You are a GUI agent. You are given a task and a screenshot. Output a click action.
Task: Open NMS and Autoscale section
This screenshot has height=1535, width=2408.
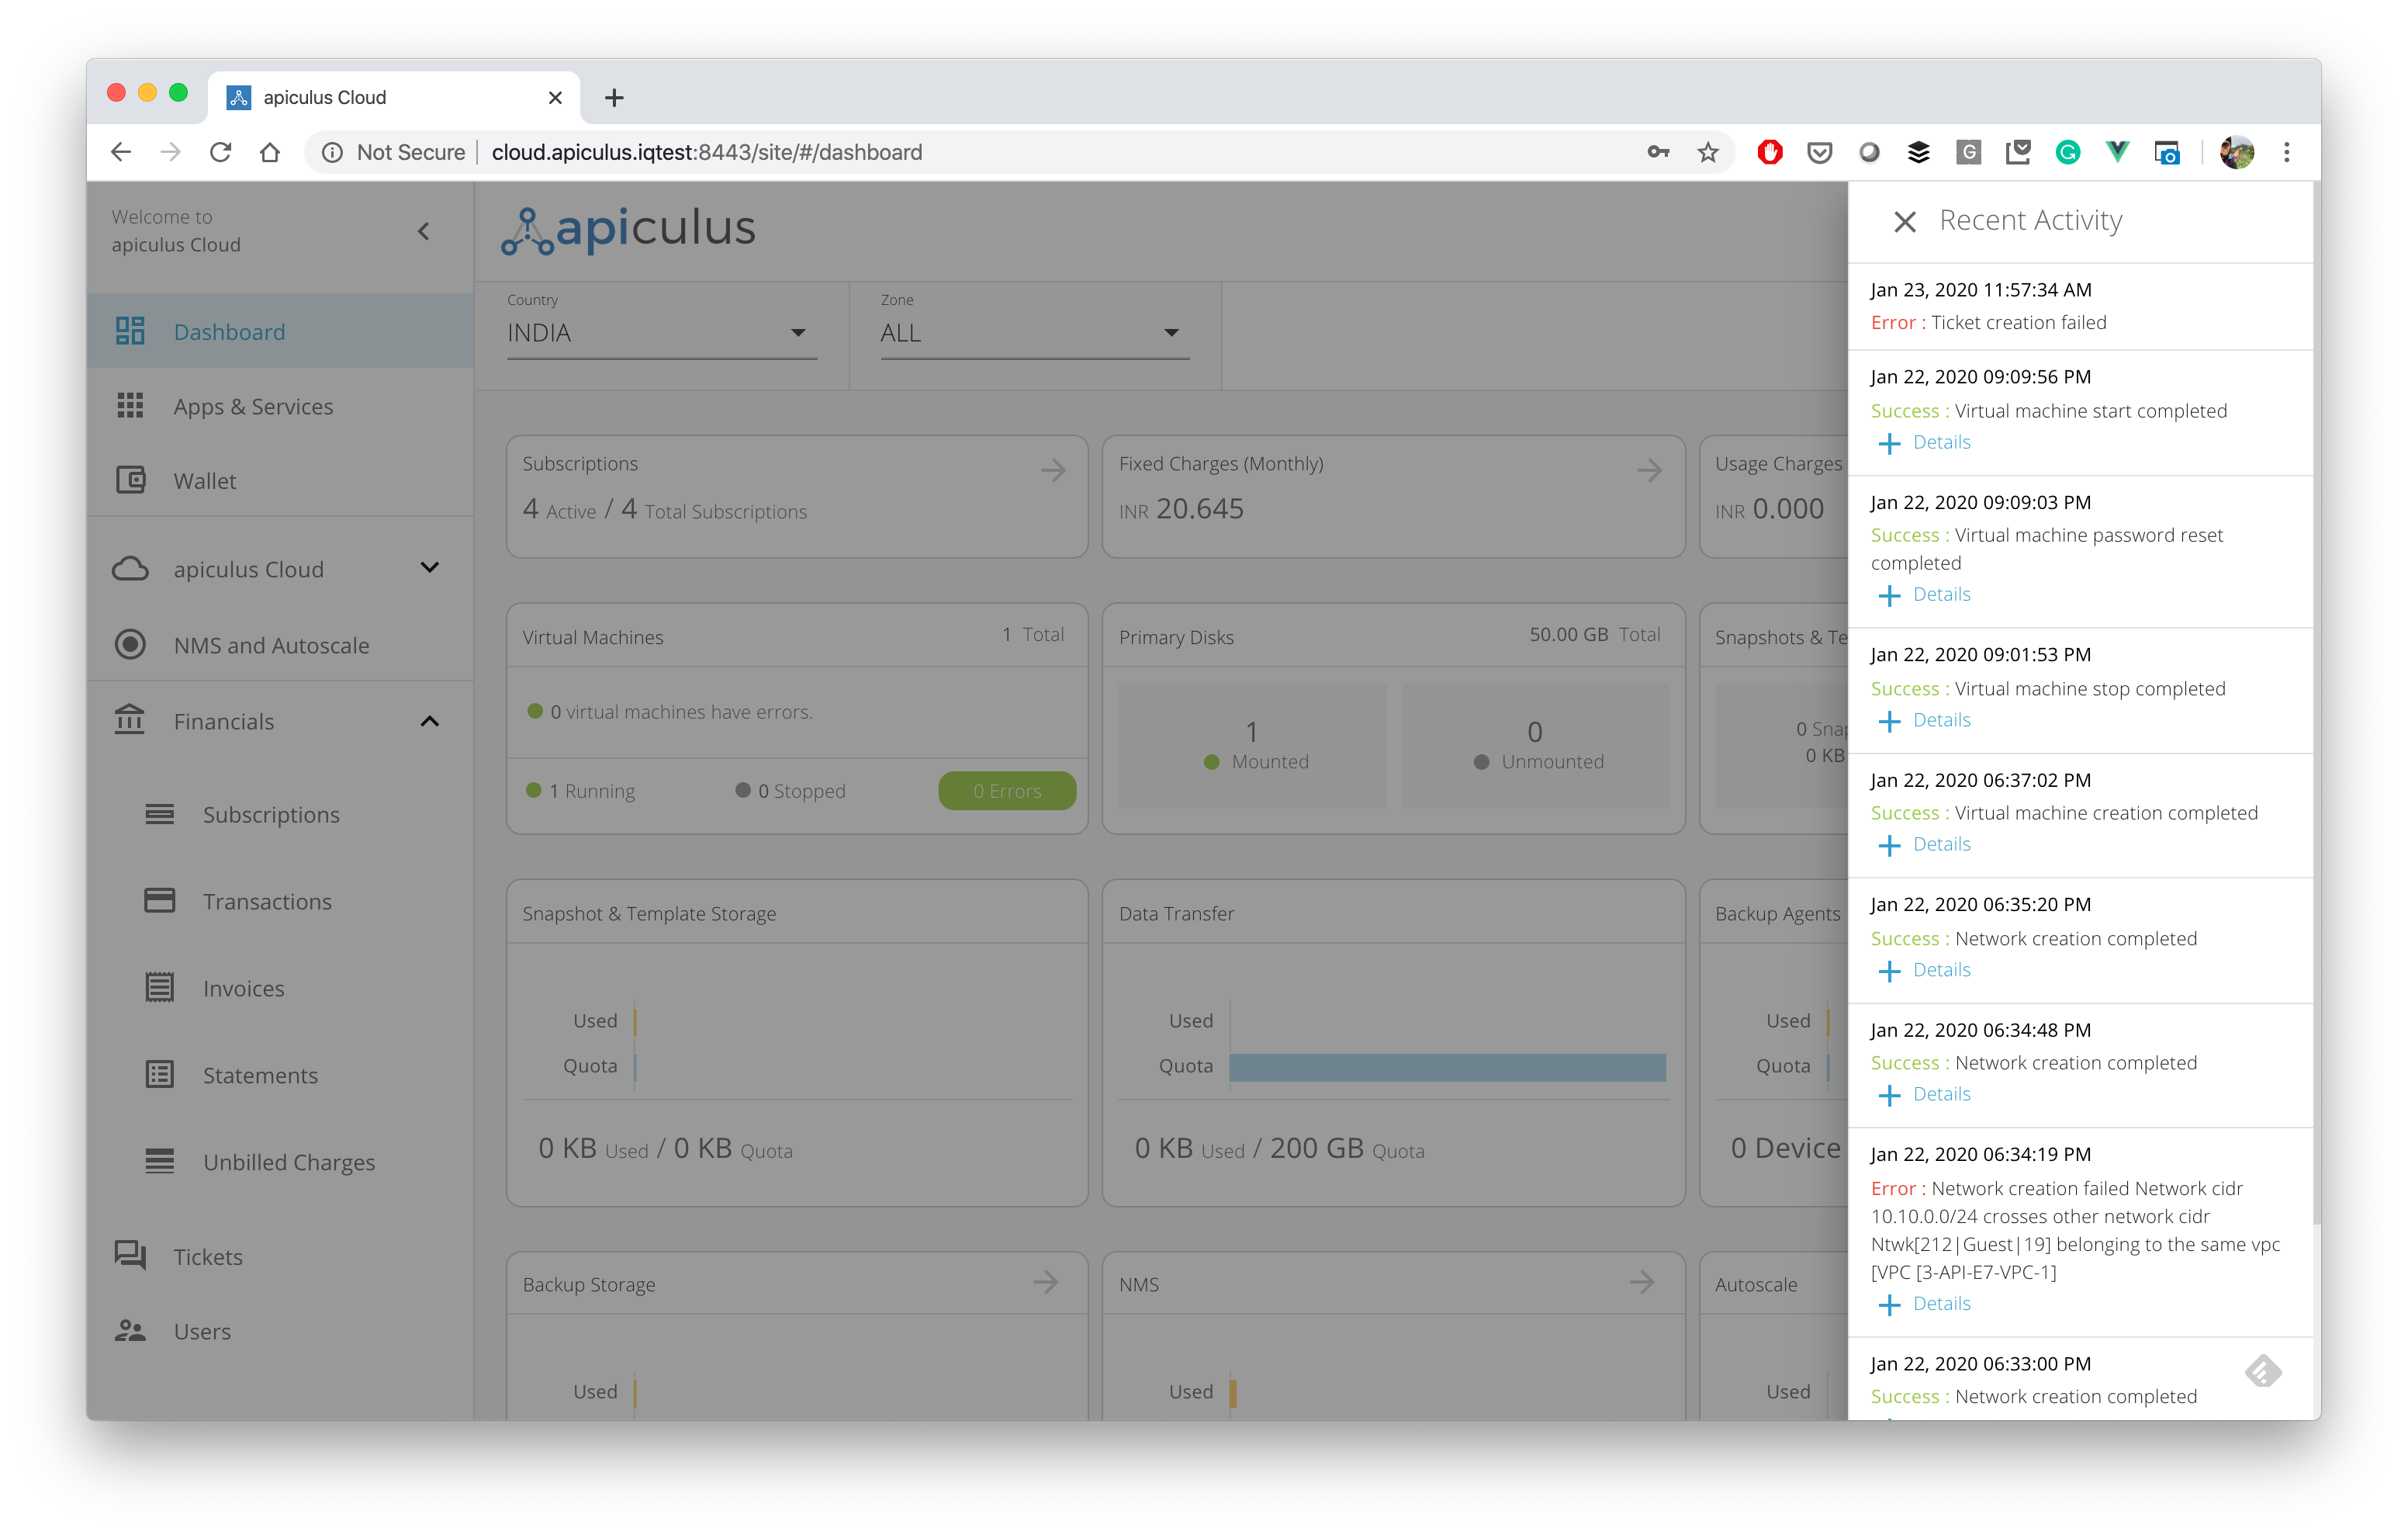tap(280, 646)
